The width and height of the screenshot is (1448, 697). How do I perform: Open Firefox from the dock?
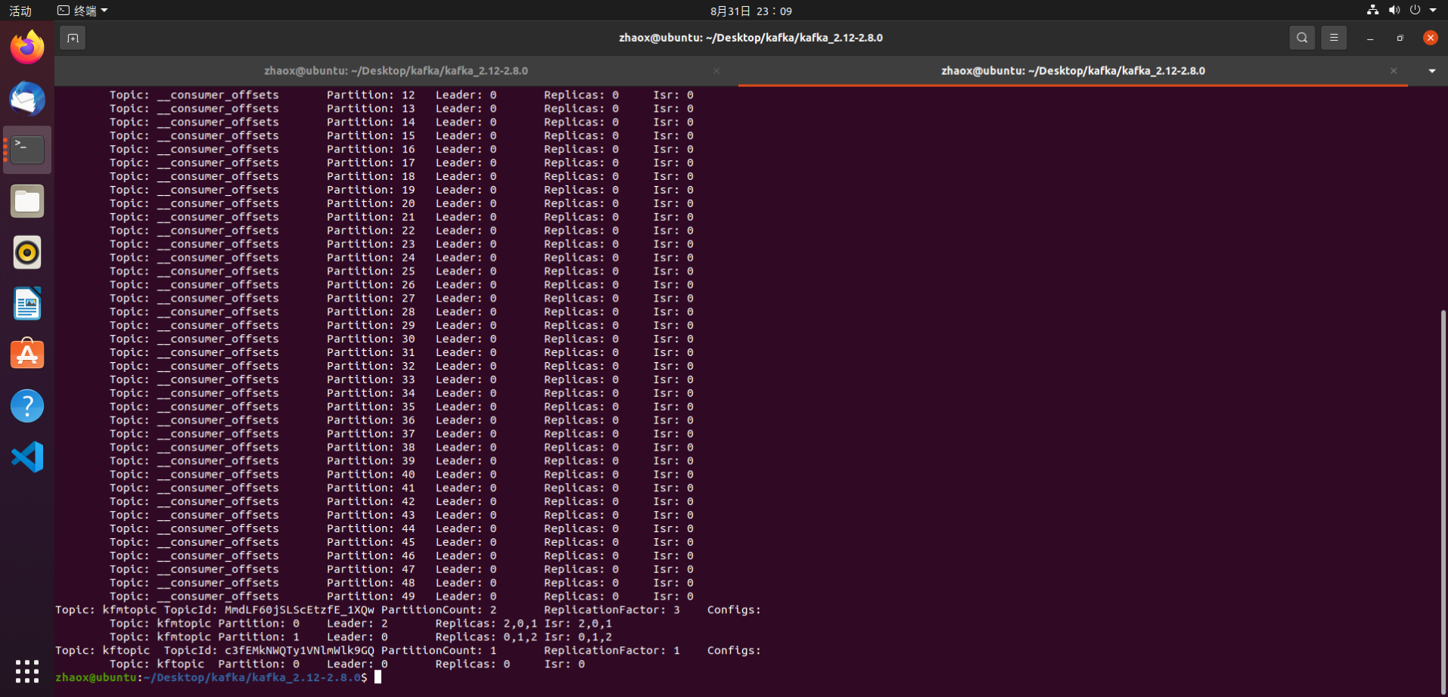pyautogui.click(x=27, y=48)
